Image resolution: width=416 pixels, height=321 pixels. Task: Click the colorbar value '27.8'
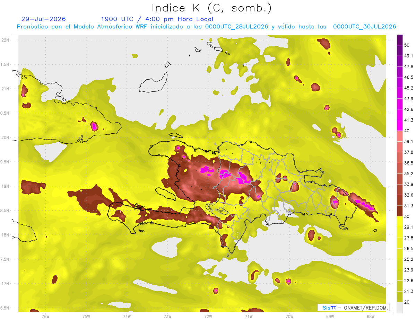click(408, 238)
